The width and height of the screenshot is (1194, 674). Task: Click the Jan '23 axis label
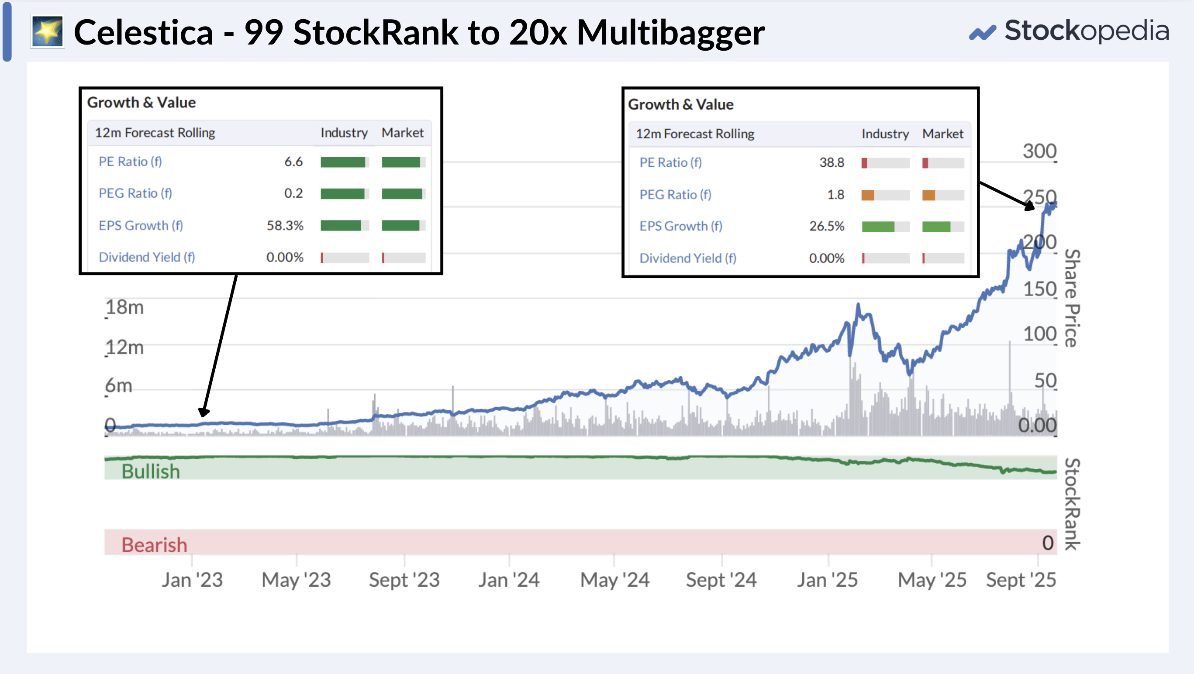pyautogui.click(x=192, y=580)
